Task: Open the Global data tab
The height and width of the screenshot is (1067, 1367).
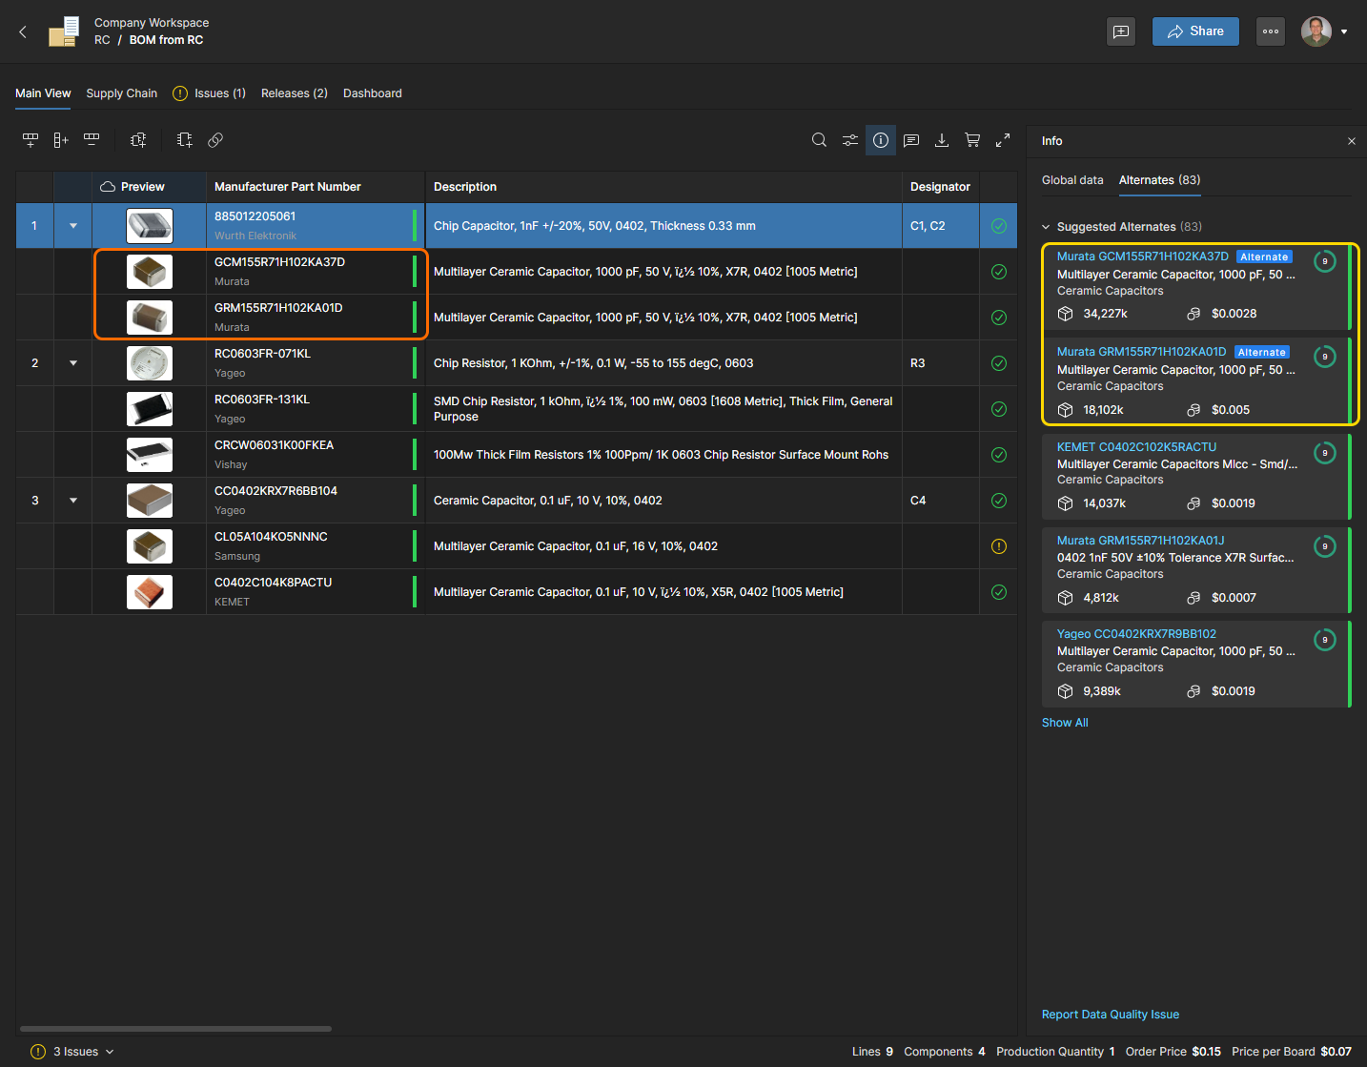Action: click(1072, 180)
